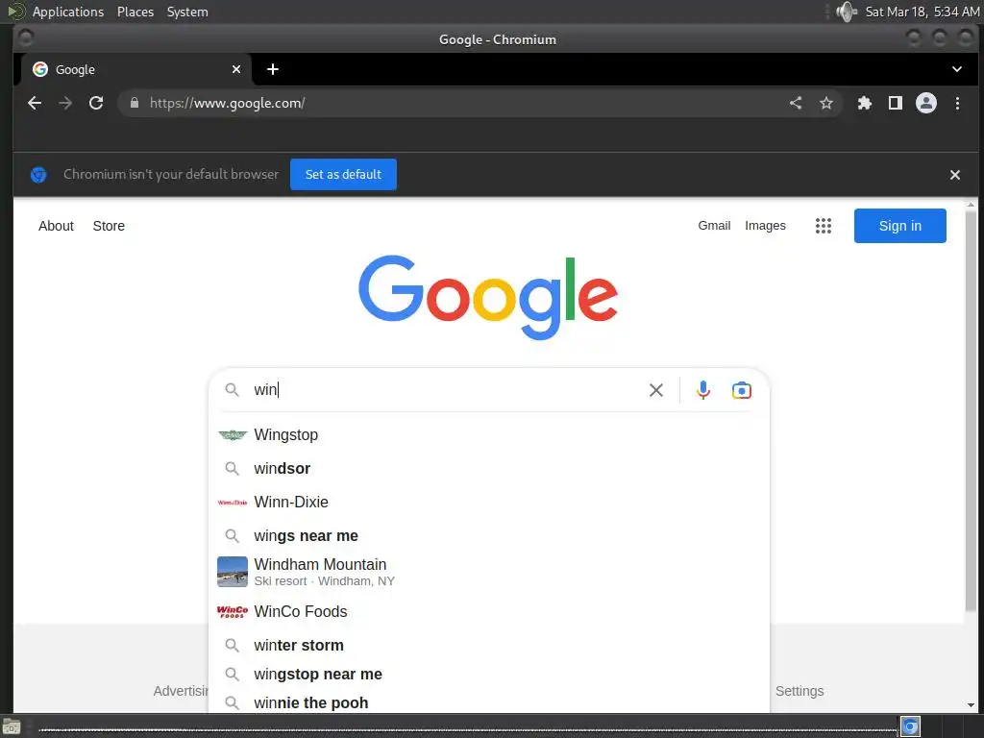984x738 pixels.
Task: Click magnifier icon beside 'winter storm'
Action: pos(232,645)
